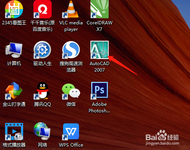The width and height of the screenshot is (190, 150).
Task: Click the 'Adobe Photosh...' label text
Action: [99, 107]
